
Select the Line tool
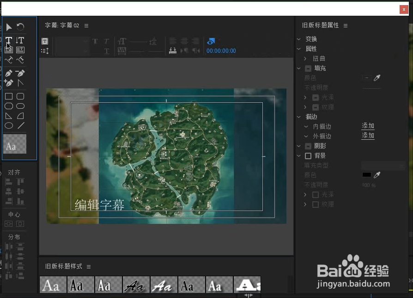pyautogui.click(x=20, y=125)
